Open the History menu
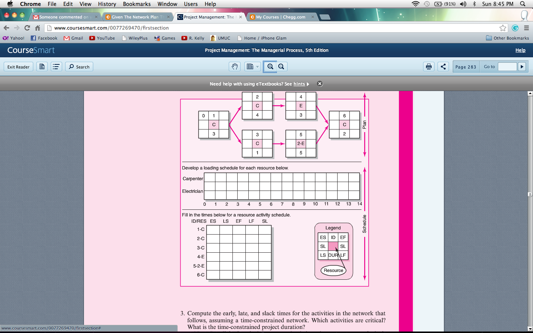Screen dimensions: 533x333 pos(107,4)
